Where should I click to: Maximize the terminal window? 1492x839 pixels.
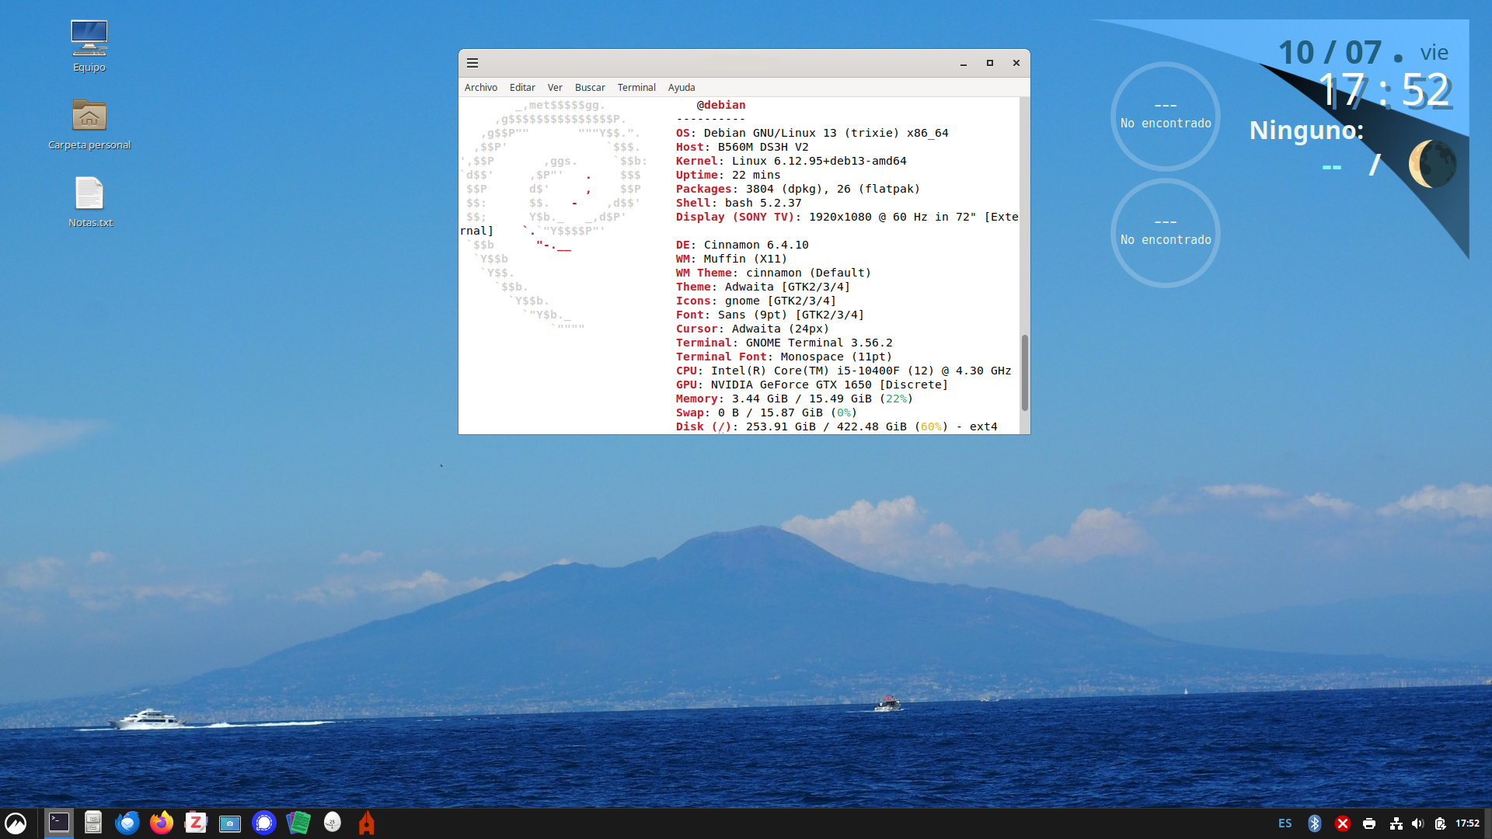[990, 63]
